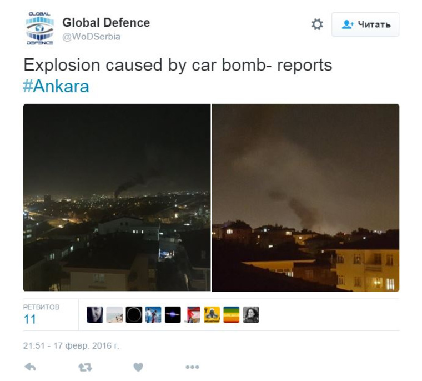Viewport: 422px width, 381px height.
Task: Open the black circle retweeter avatar
Action: click(134, 314)
